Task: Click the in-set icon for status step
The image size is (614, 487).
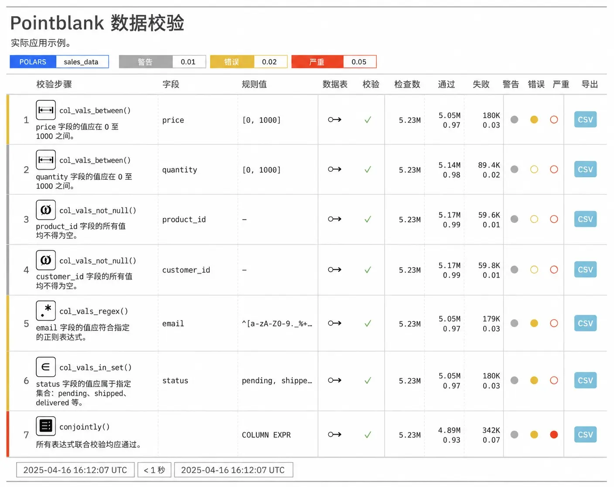Action: (46, 367)
